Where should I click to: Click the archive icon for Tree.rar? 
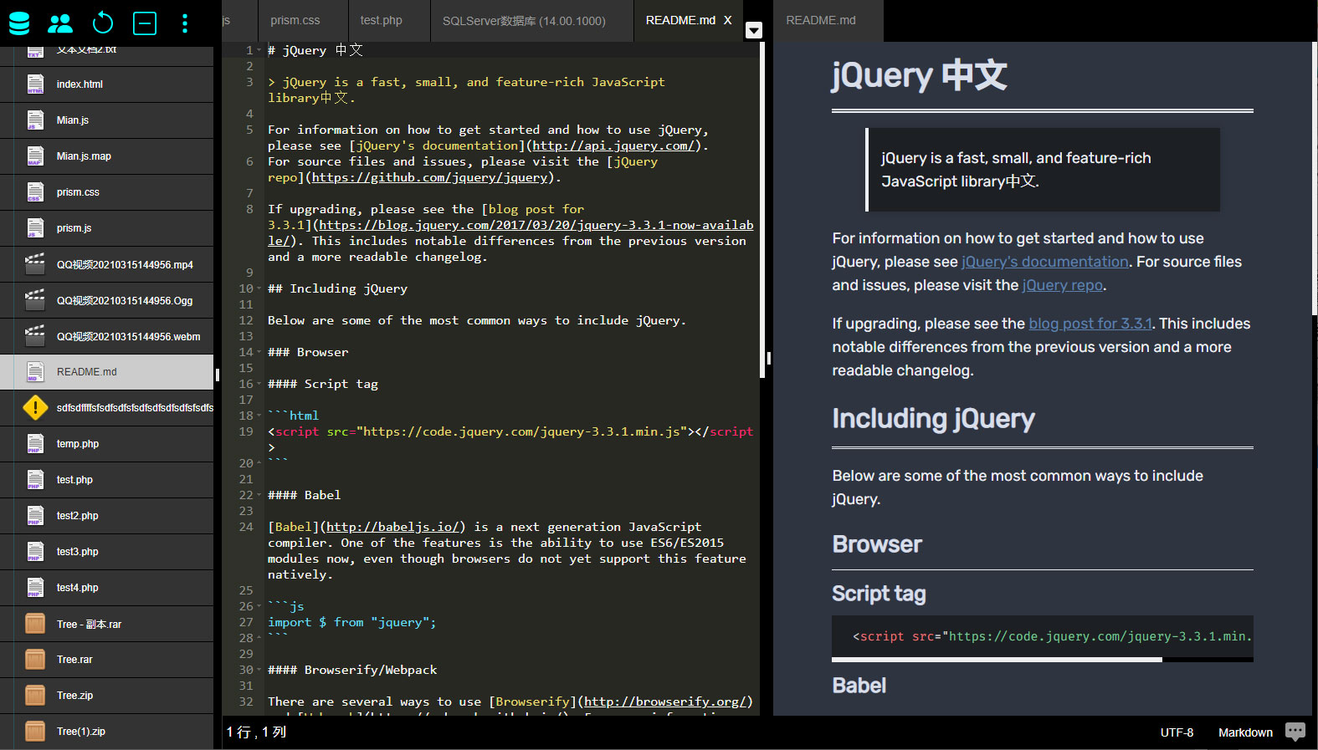click(x=35, y=660)
